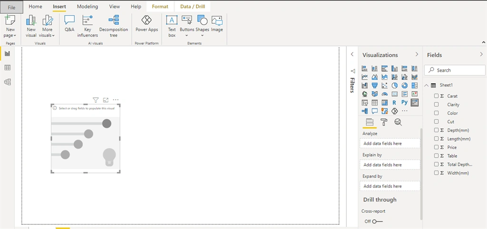
Task: Pick the pie chart visualization
Action: coord(394,86)
